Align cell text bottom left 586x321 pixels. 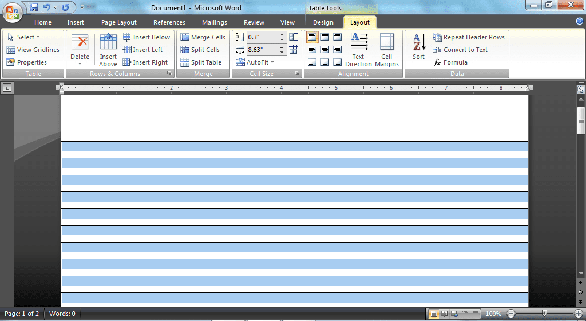312,62
